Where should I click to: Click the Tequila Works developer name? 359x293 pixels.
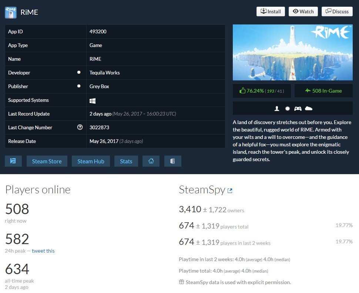(105, 73)
